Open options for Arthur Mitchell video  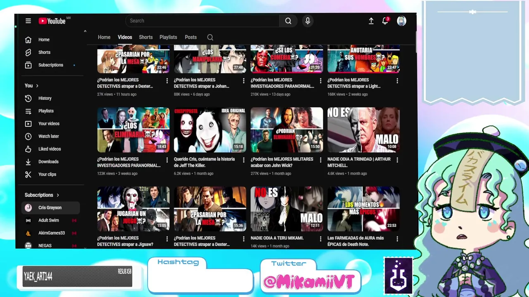tap(397, 160)
